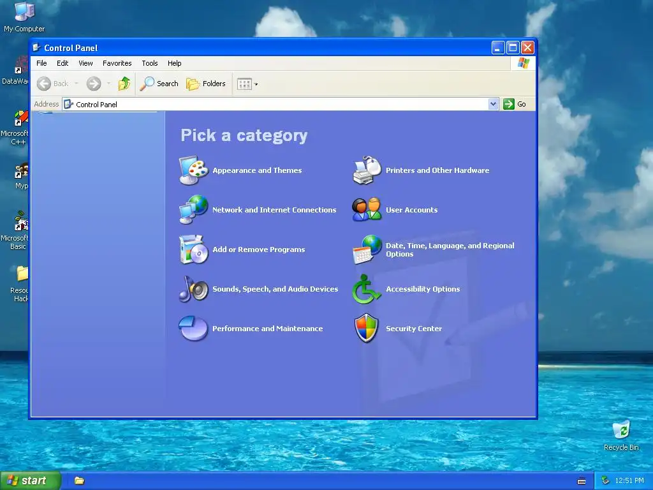
Task: Open the Tools menu
Action: click(149, 63)
